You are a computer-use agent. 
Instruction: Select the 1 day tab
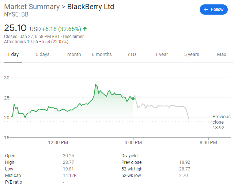13,54
